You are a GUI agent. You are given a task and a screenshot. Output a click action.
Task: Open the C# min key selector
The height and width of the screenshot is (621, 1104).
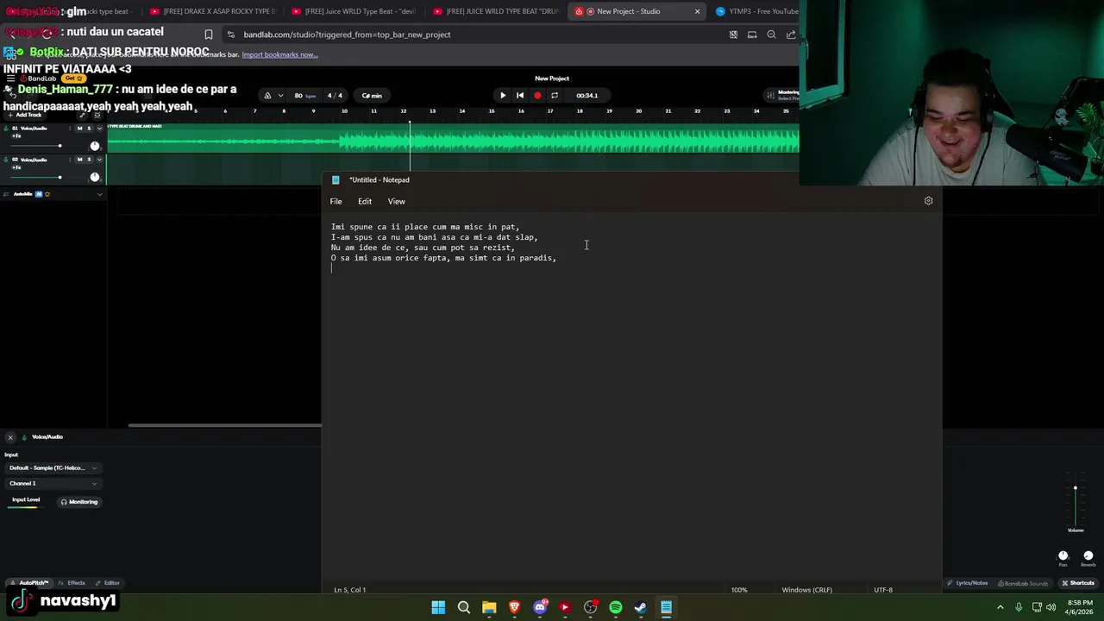click(372, 96)
